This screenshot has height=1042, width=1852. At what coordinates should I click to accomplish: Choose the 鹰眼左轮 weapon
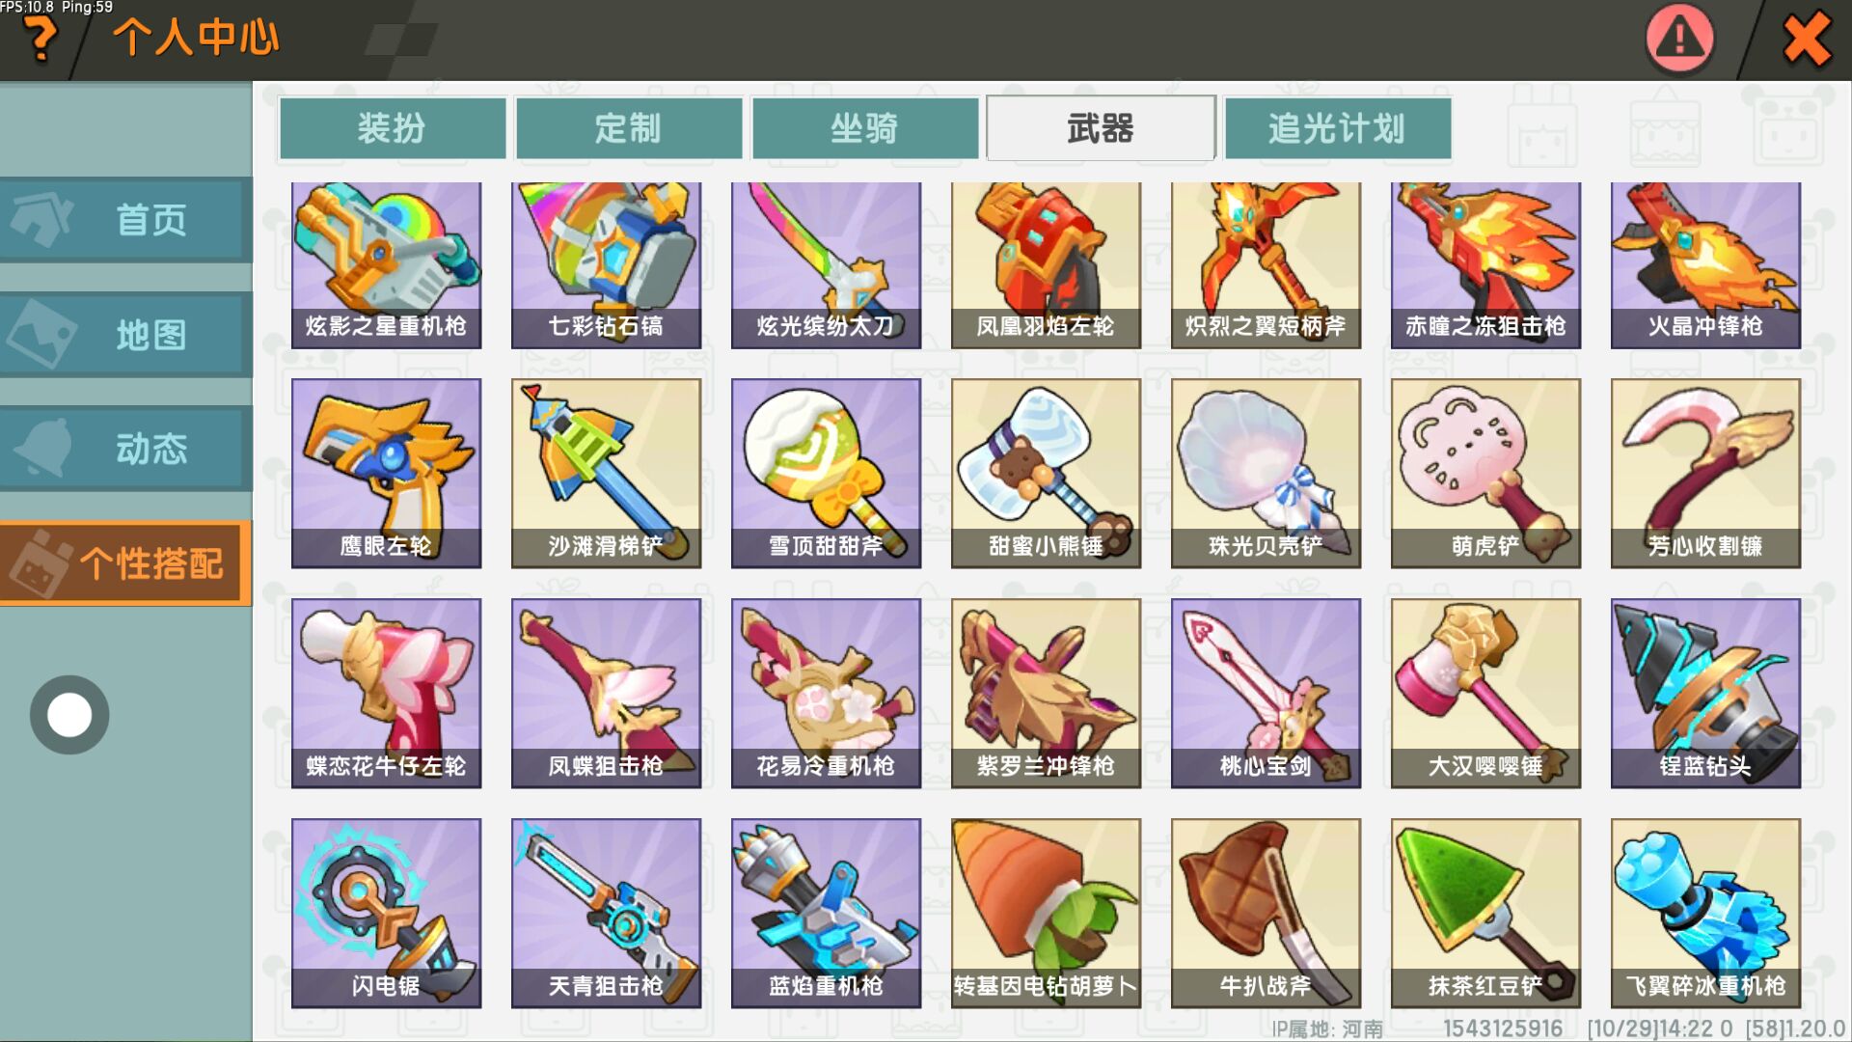coord(386,473)
